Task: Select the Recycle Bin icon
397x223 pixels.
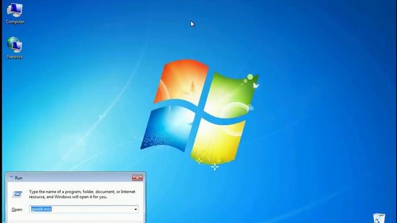Action: tap(379, 218)
